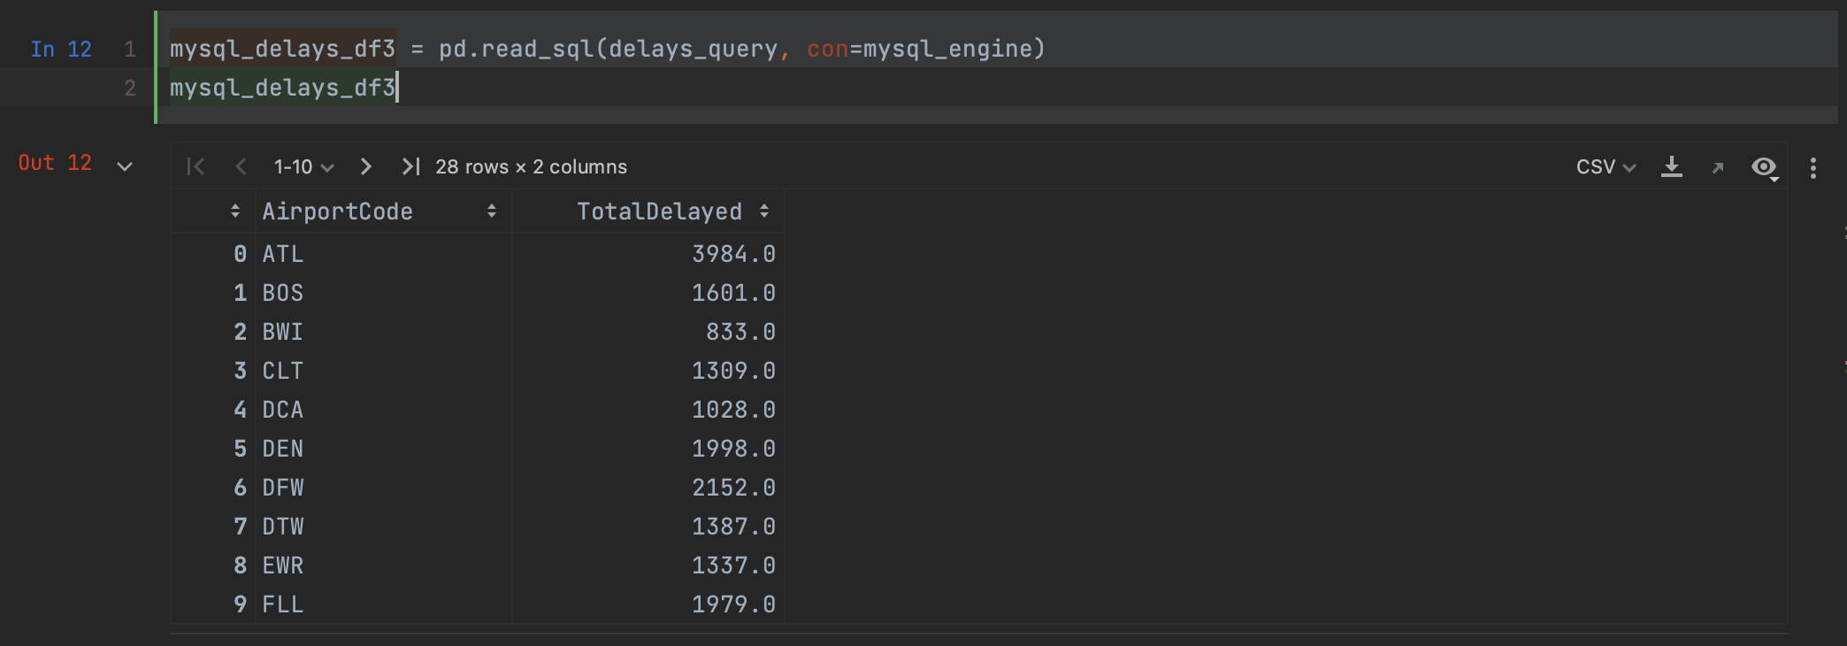
Task: Open table in new tab arrow
Action: (x=1718, y=167)
